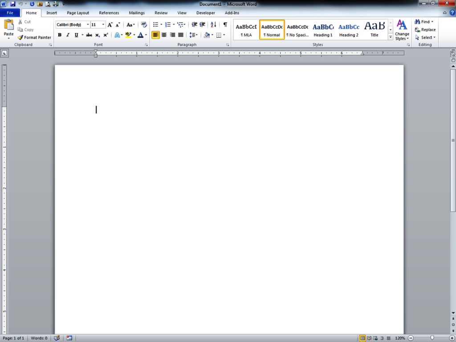
Task: Click Replace in the Editing group
Action: click(x=425, y=29)
